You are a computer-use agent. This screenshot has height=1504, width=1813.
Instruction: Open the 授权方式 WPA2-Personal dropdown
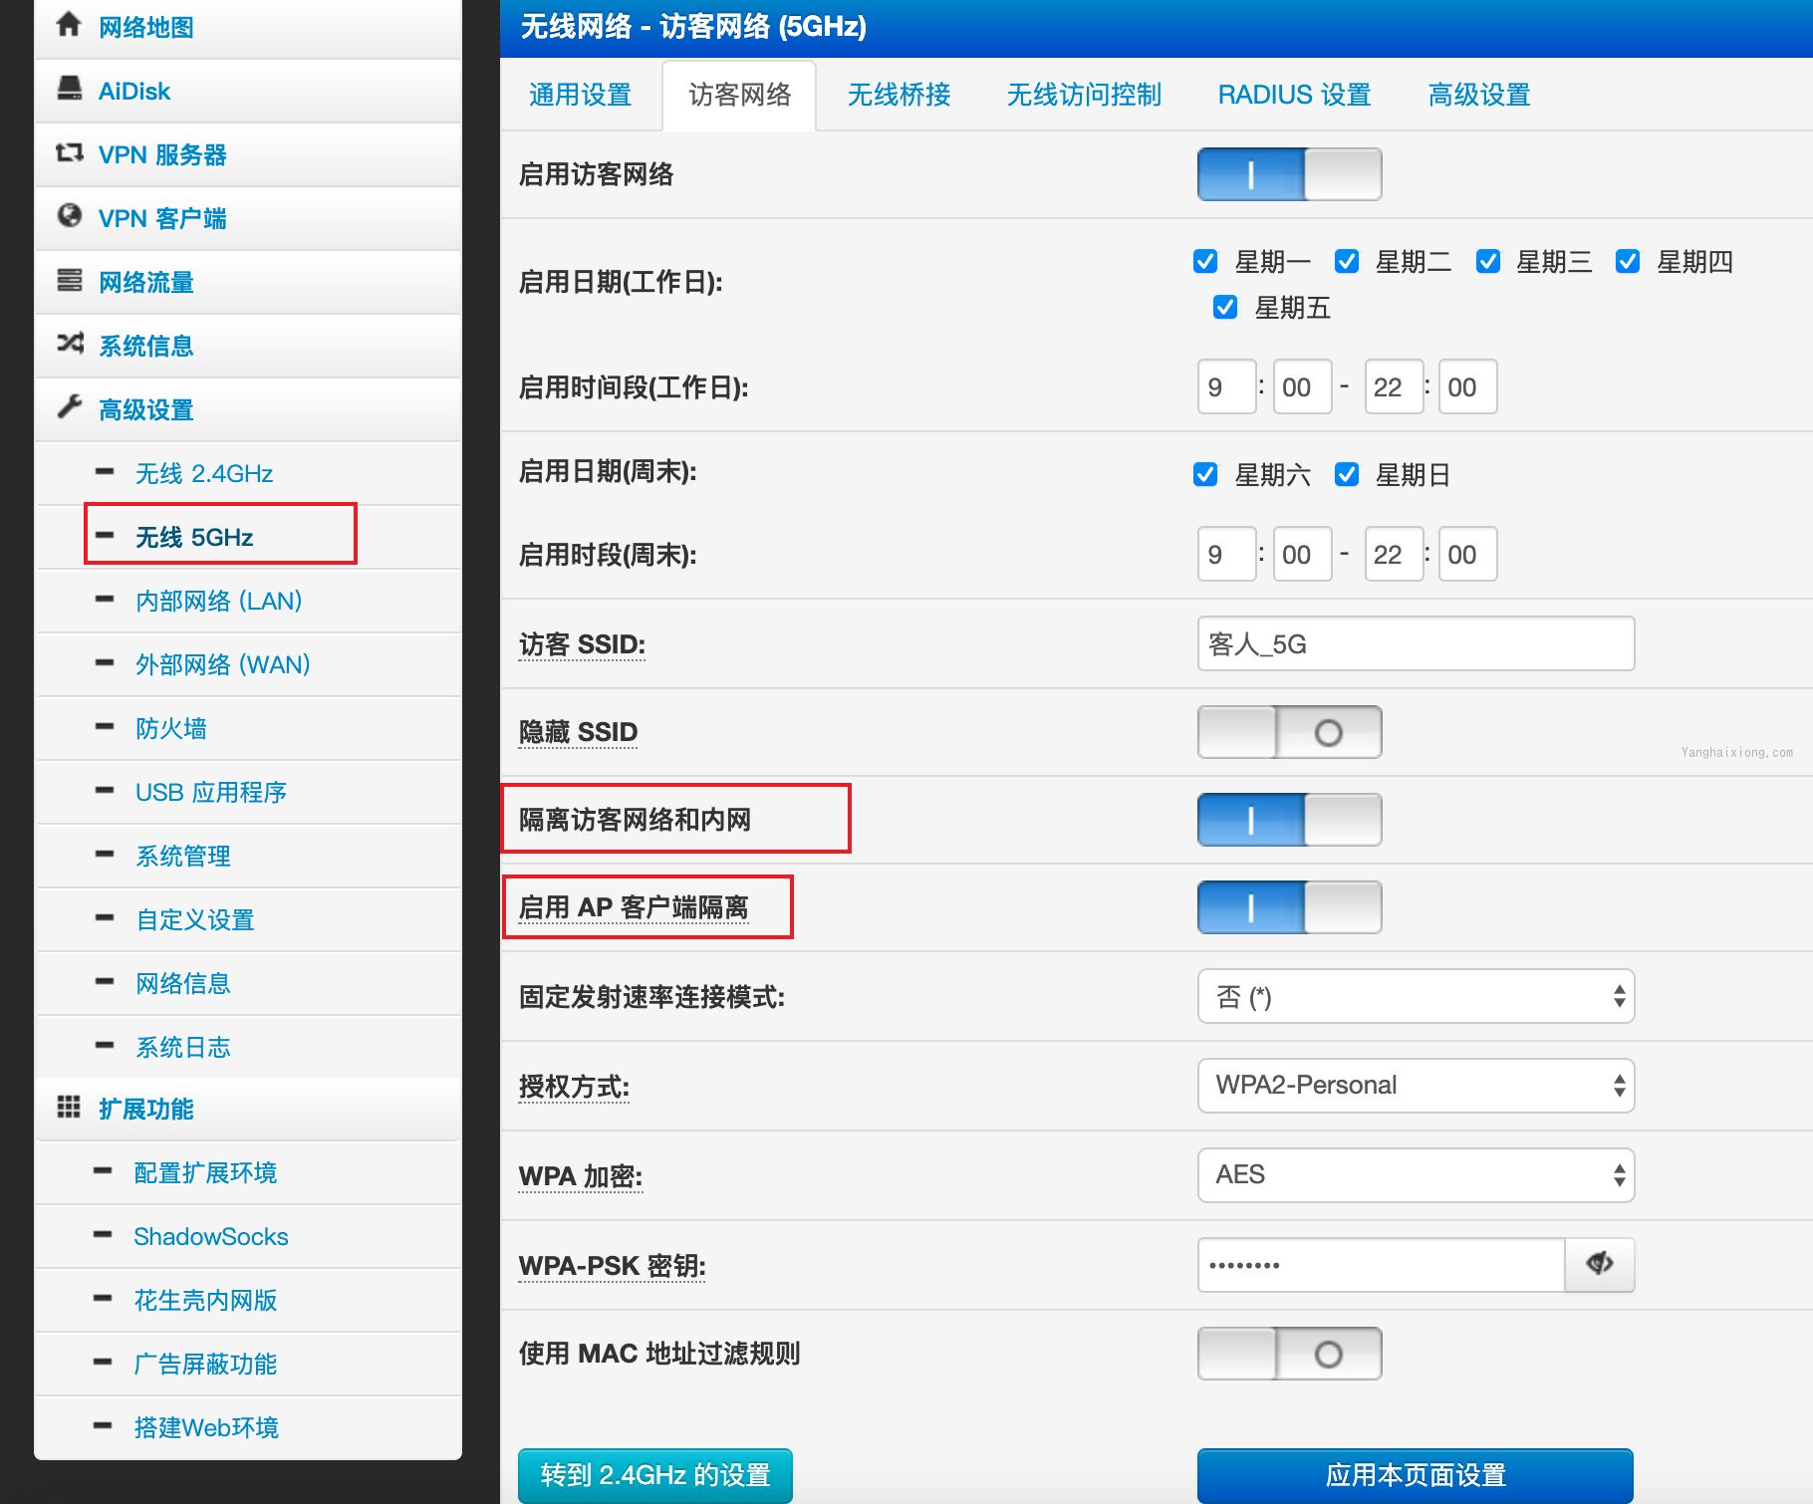(x=1416, y=1086)
